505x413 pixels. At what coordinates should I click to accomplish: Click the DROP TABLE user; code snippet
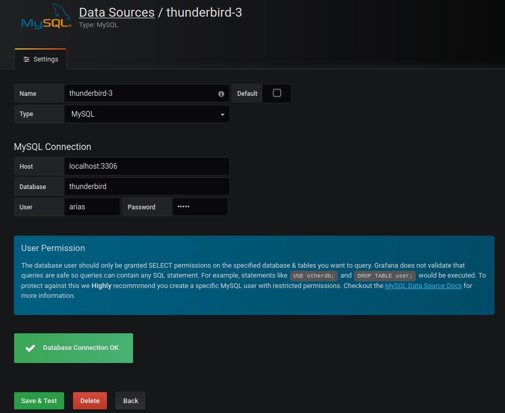384,276
